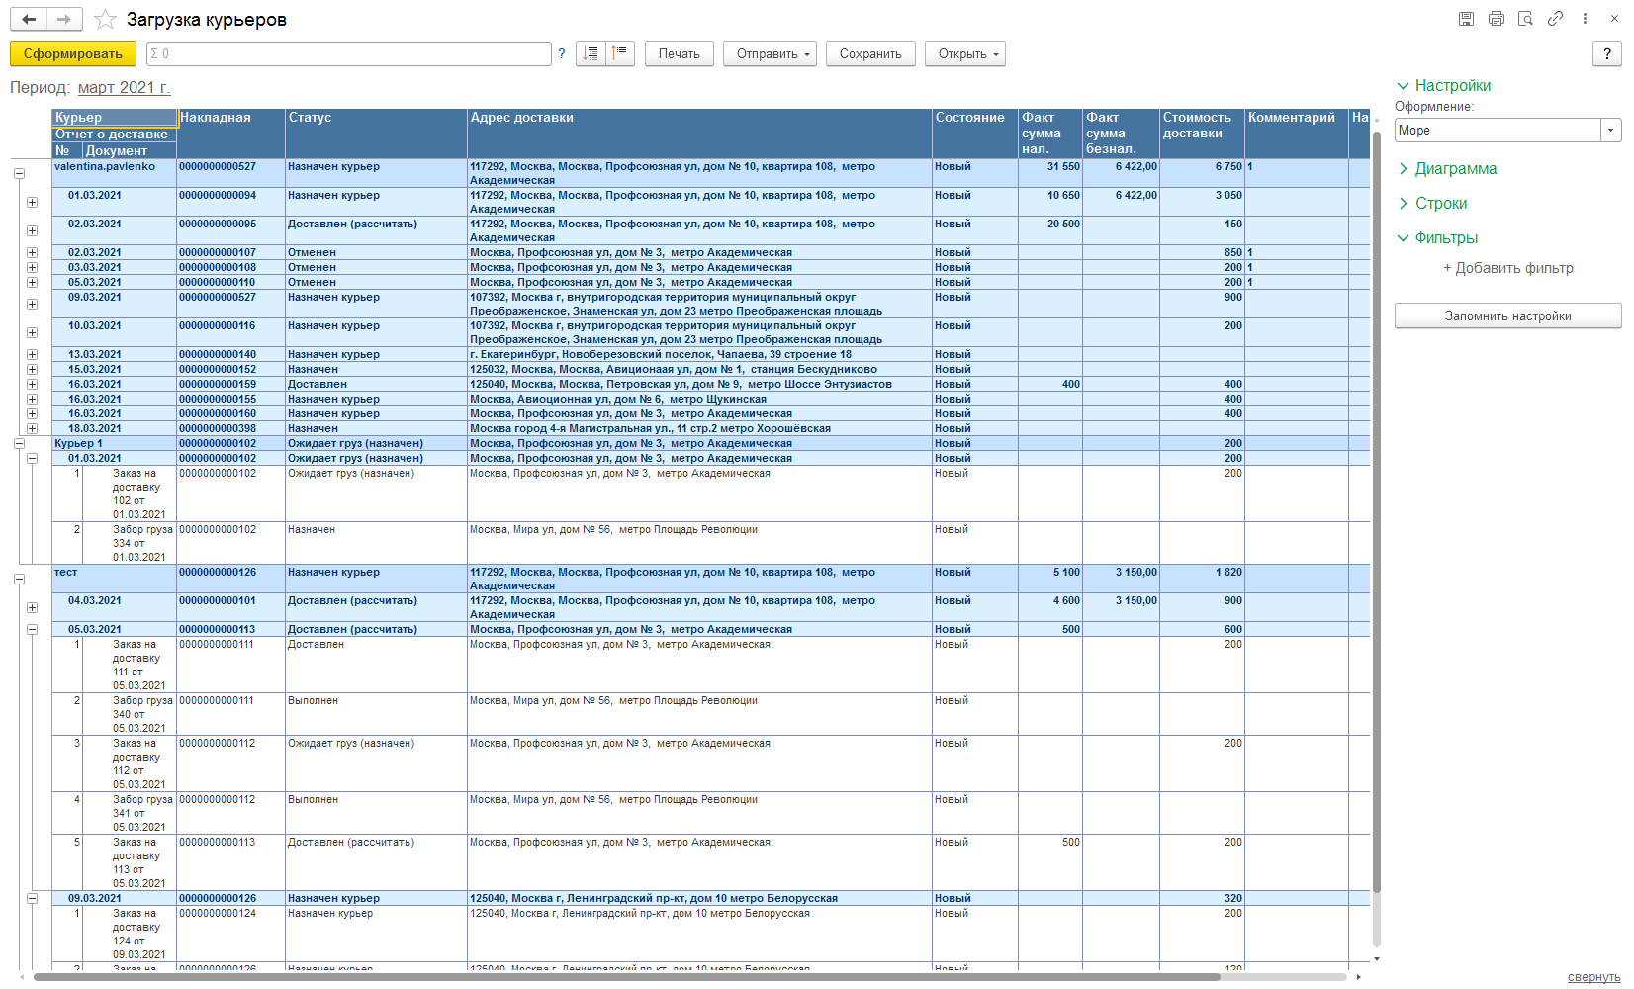The height and width of the screenshot is (989, 1634).
Task: Click the collapse all groups icon
Action: pos(620,53)
